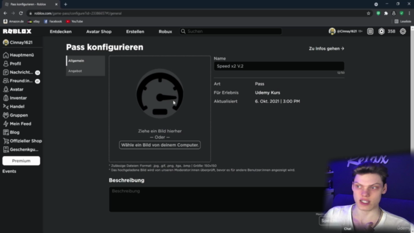
Task: Click the browser address bar
Action: tap(195, 13)
